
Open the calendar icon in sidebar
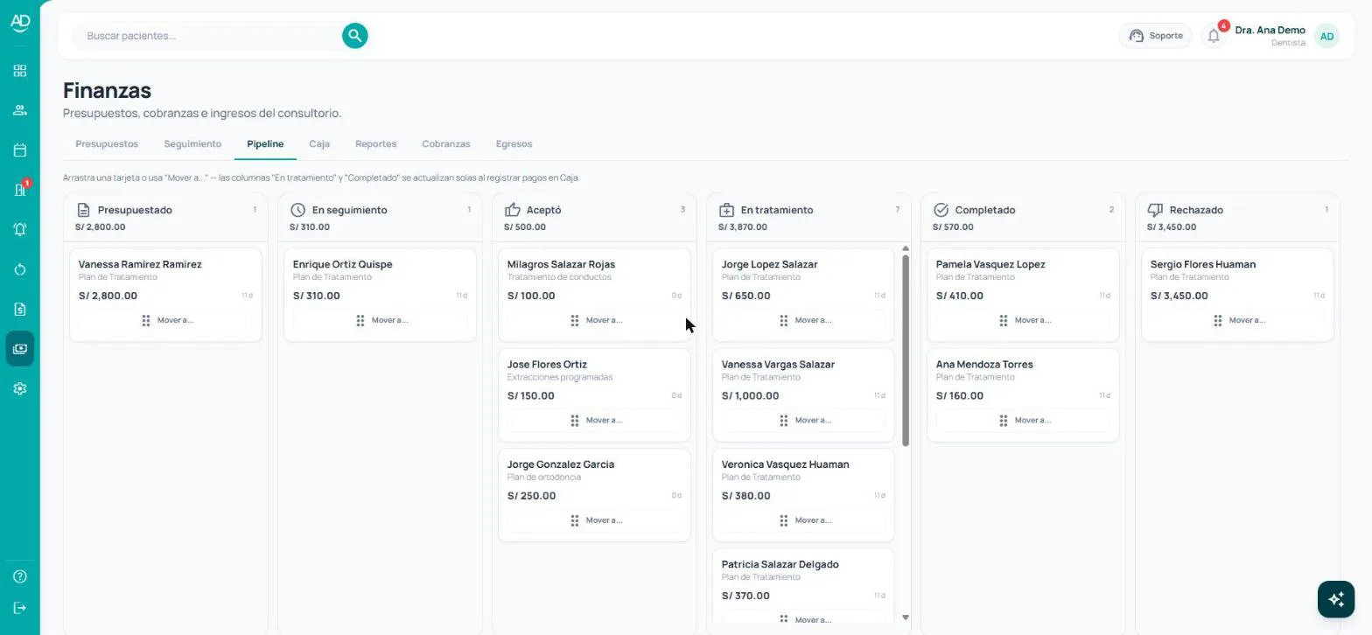coord(20,150)
